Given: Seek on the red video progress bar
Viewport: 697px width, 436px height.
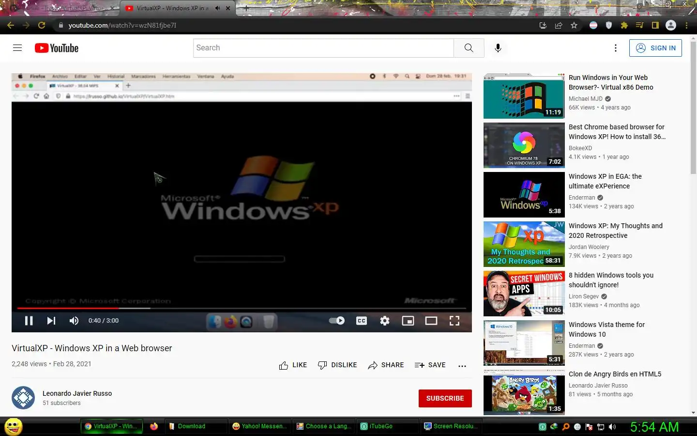Looking at the screenshot, I should pos(242,308).
